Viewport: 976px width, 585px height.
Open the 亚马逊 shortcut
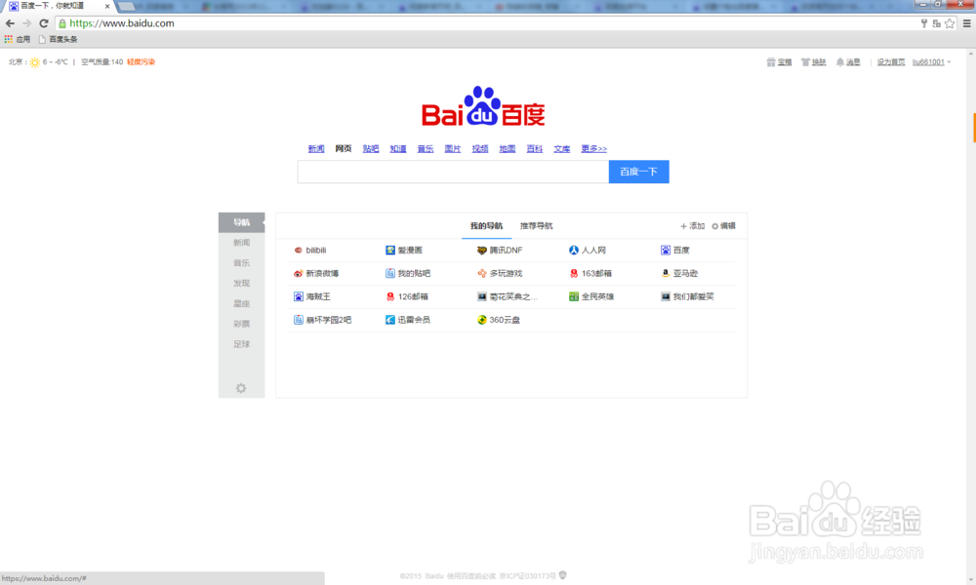pos(679,274)
